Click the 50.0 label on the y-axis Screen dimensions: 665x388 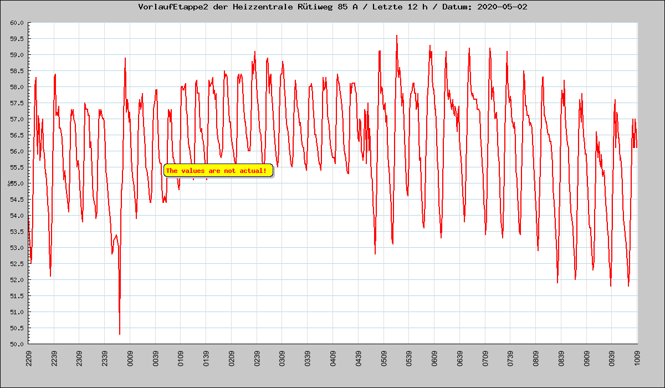16,344
